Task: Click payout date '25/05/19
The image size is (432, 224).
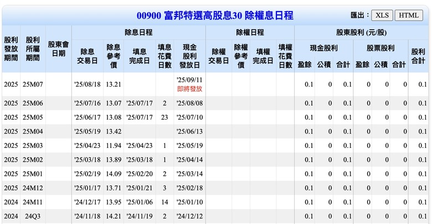Action: [189, 146]
